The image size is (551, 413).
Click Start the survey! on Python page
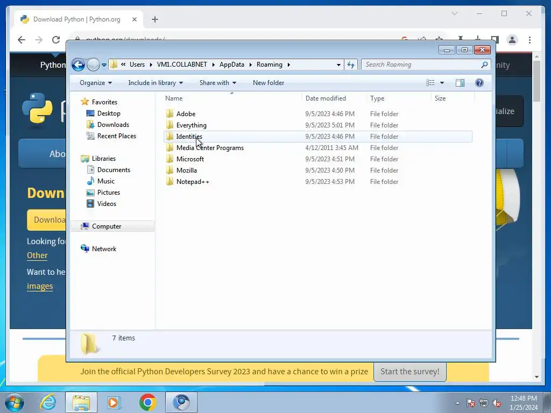(x=409, y=372)
